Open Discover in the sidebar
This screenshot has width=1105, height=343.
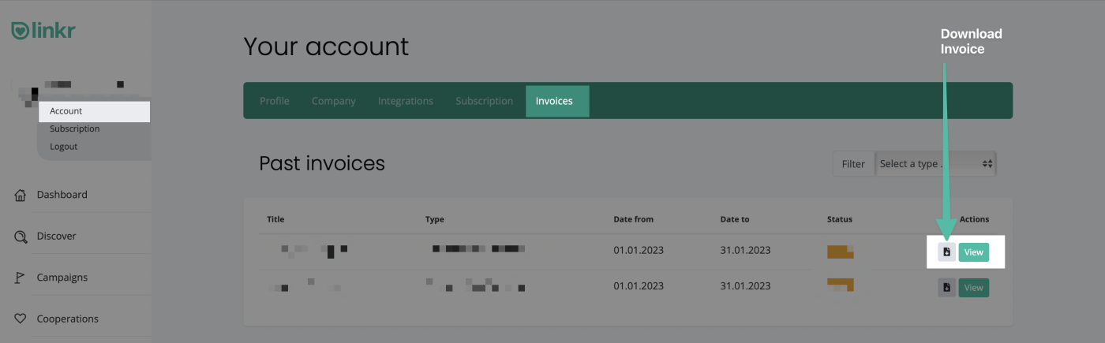tap(56, 236)
